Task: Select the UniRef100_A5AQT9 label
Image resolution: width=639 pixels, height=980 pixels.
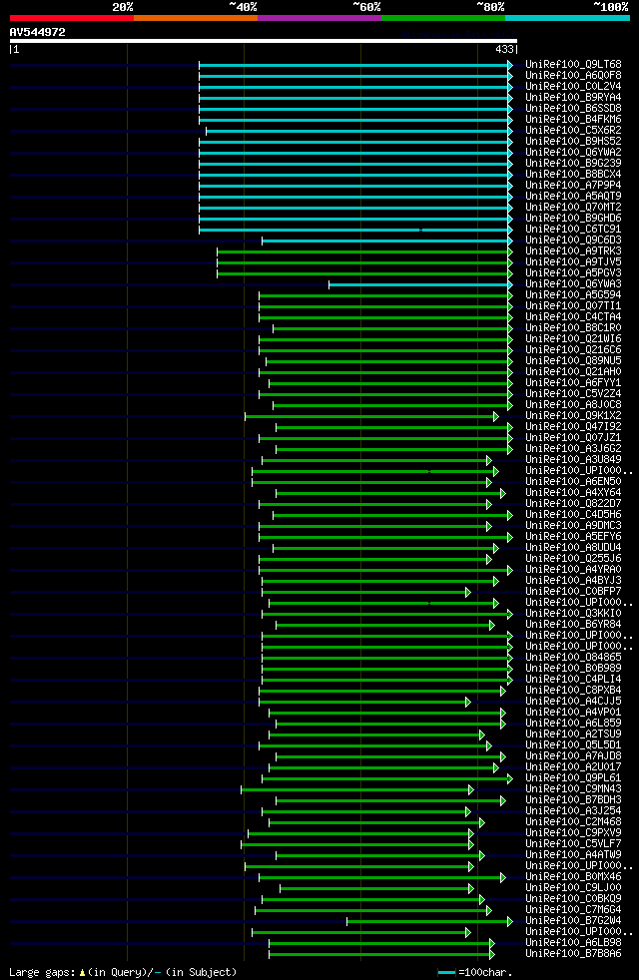Action: coord(573,197)
